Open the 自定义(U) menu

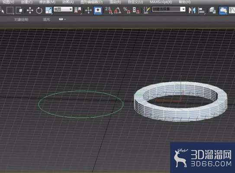point(135,2)
